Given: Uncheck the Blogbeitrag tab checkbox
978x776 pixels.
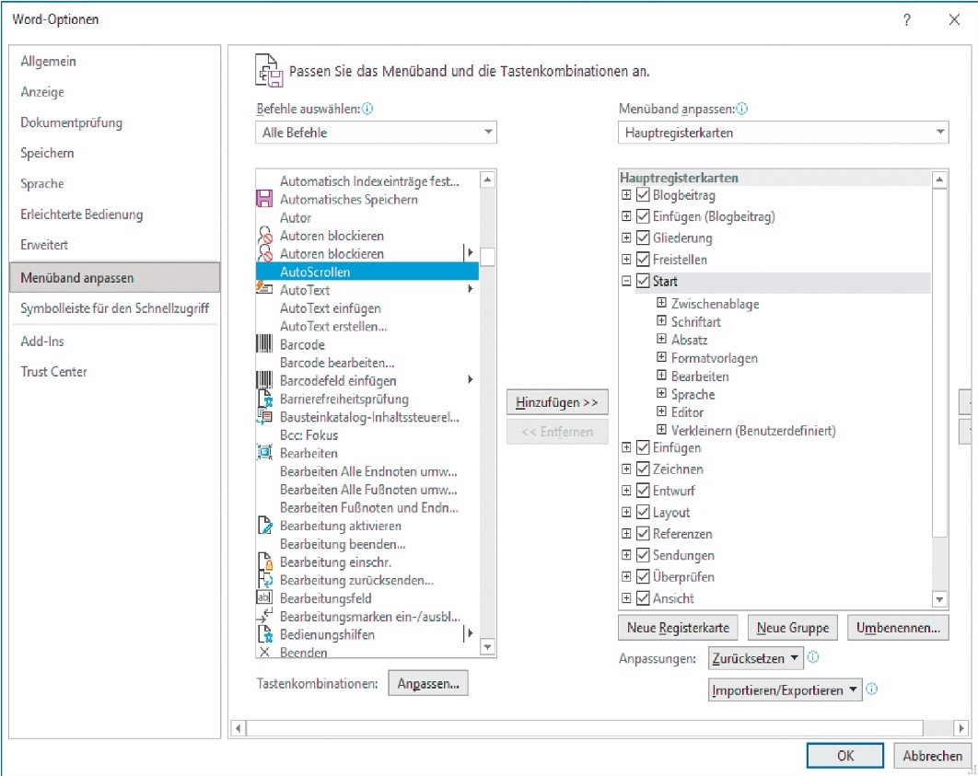Looking at the screenshot, I should [643, 194].
